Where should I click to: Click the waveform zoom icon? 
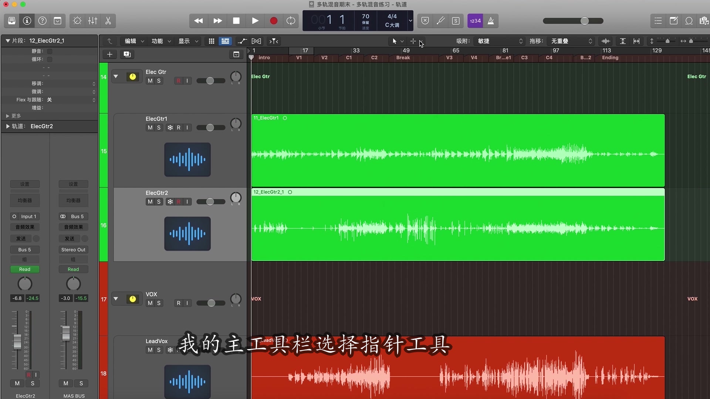tap(606, 41)
